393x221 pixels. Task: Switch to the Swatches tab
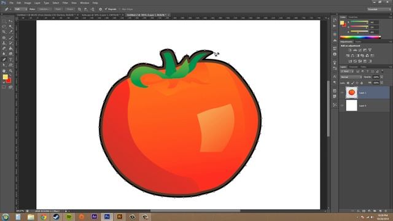pos(353,17)
